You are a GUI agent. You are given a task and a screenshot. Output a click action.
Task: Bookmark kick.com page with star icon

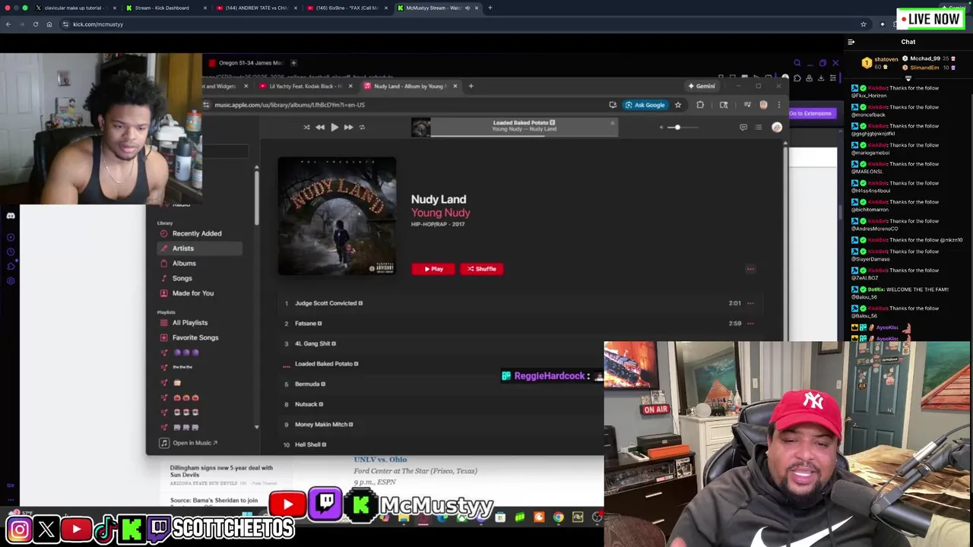[864, 24]
